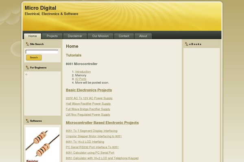Open PC Serial RS232 Port Interface link
Screen dimensions: 244x162
92,147
